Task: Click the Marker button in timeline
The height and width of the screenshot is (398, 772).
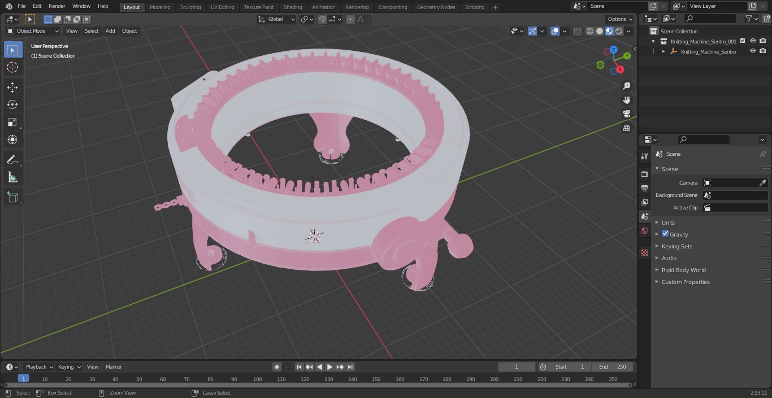Action: tap(114, 367)
